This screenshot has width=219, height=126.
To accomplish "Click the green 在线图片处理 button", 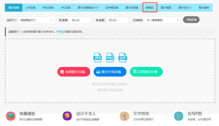I will [146, 72].
